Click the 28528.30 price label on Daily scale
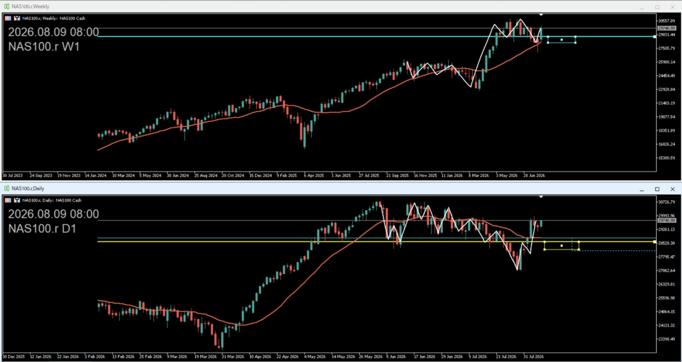The height and width of the screenshot is (362, 682). (x=666, y=244)
